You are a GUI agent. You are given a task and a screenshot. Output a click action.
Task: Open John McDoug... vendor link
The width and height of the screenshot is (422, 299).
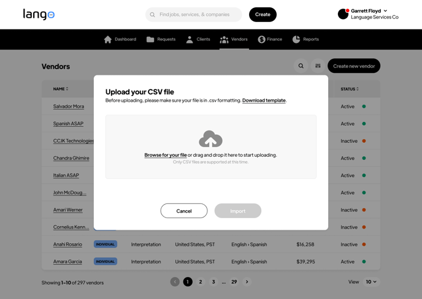(x=70, y=192)
